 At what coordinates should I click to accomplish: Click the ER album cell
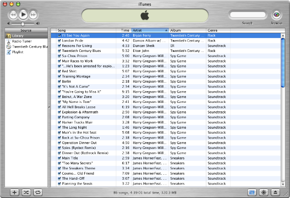pyautogui.click(x=172, y=46)
